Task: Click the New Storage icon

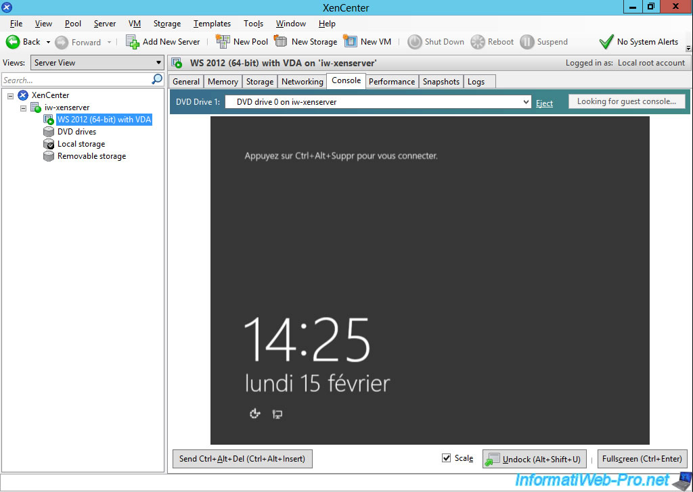Action: (x=280, y=41)
